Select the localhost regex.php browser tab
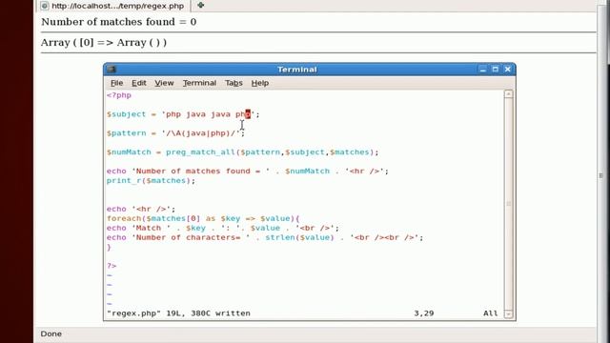 [x=113, y=6]
